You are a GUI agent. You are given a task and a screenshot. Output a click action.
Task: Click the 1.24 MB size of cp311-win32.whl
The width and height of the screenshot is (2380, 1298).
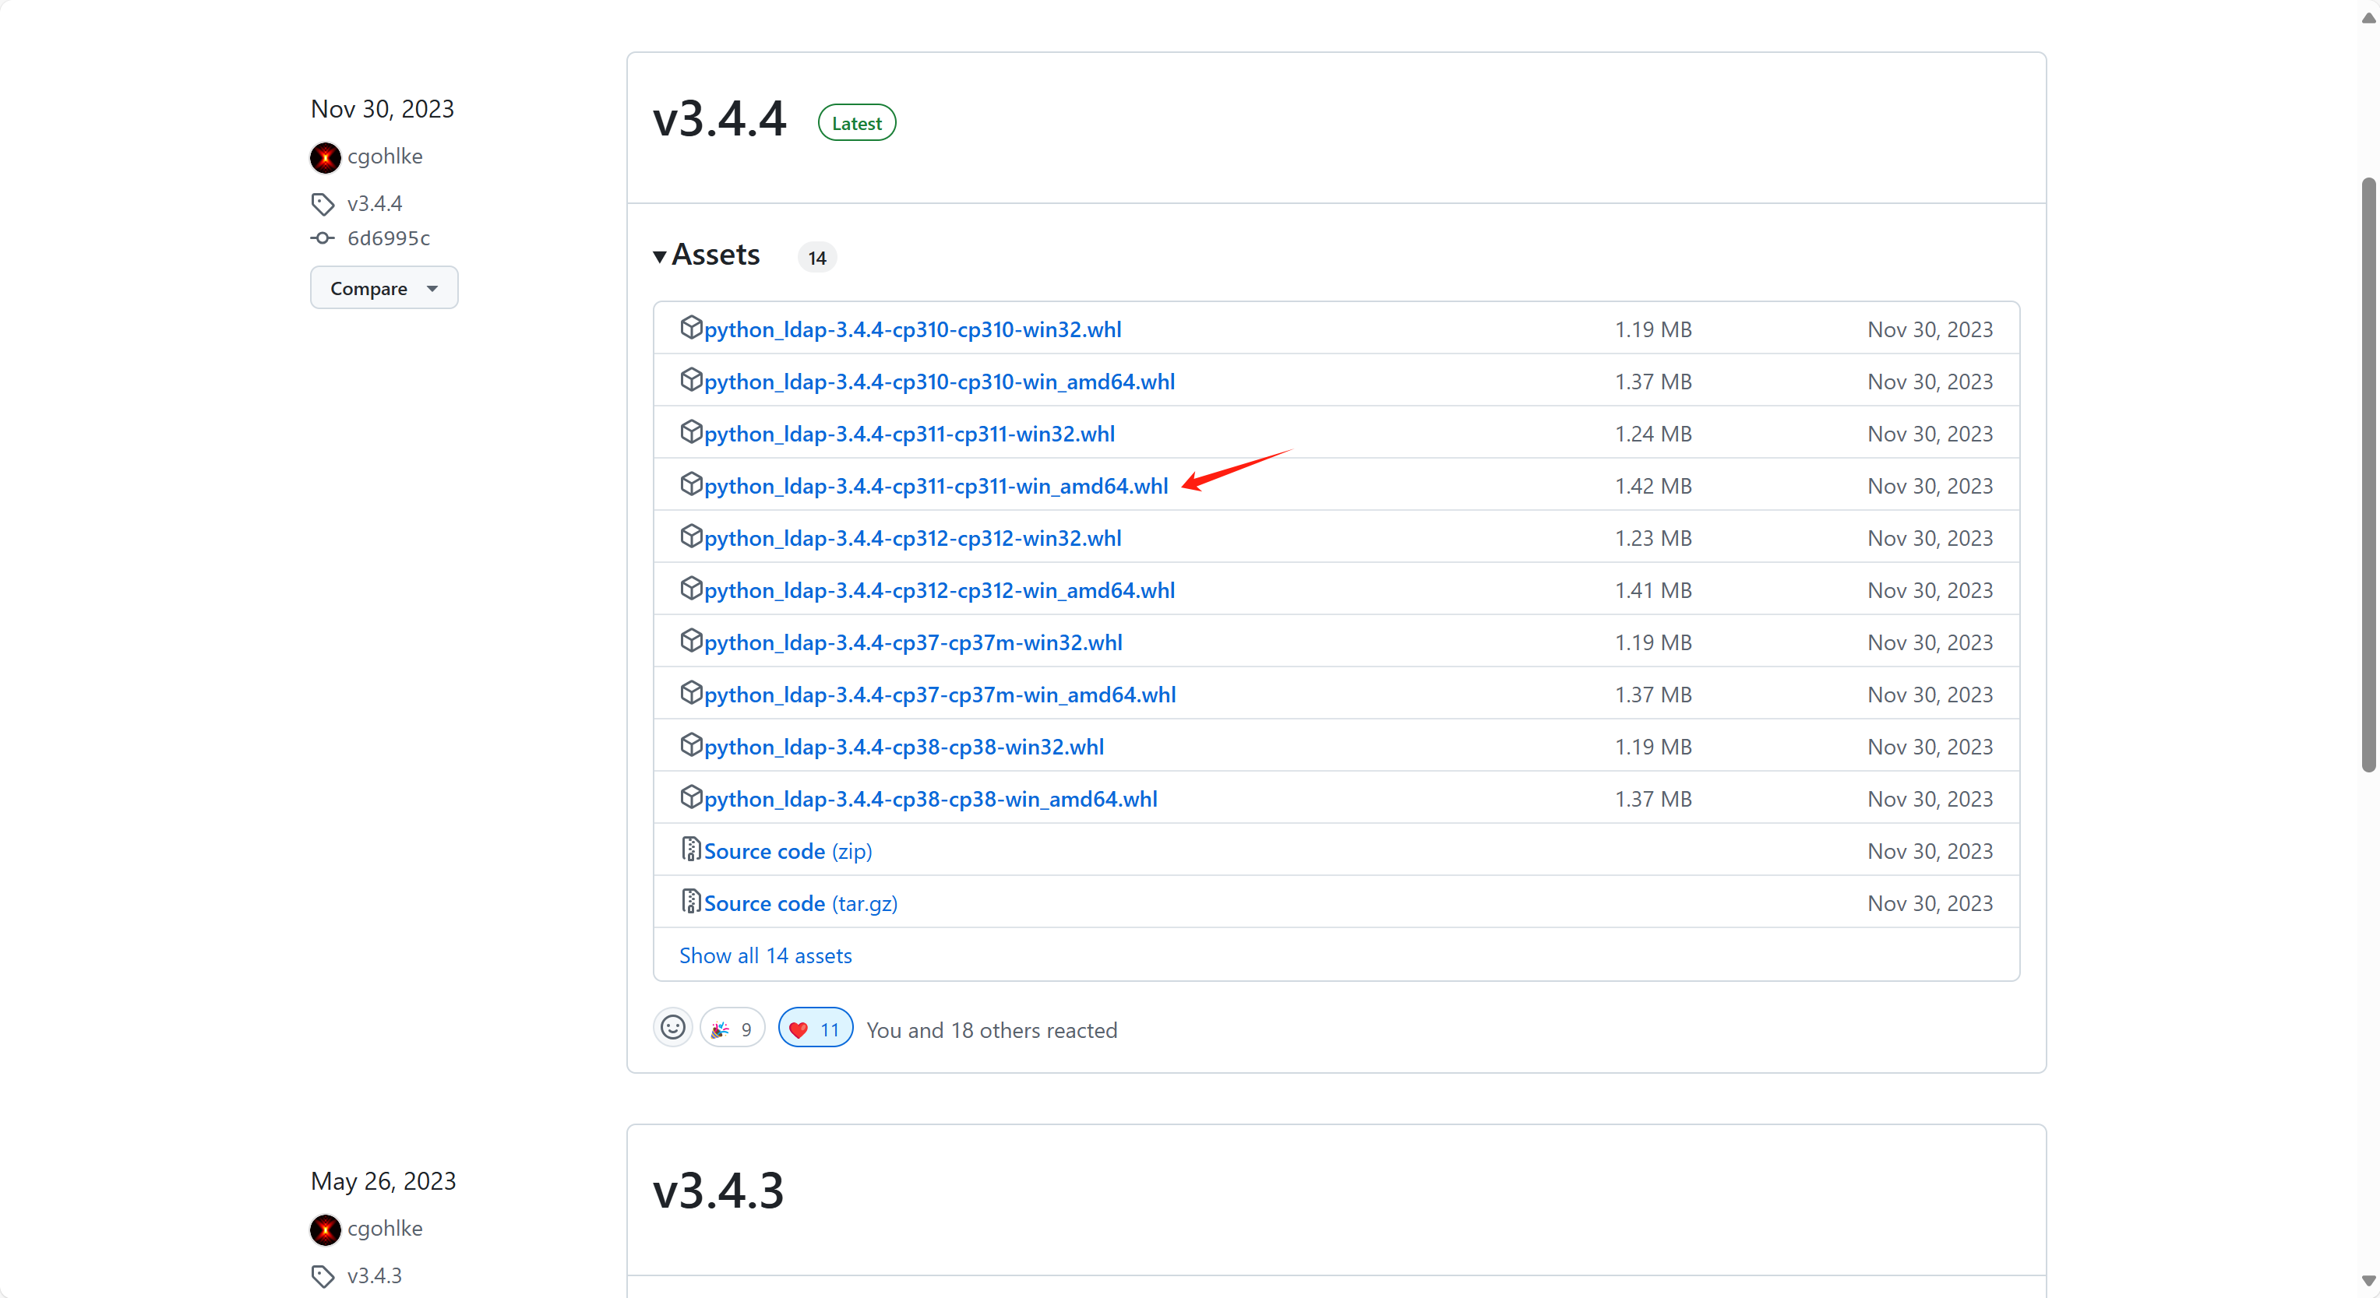point(1653,434)
